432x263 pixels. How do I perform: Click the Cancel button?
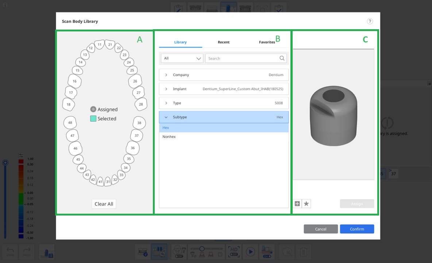321,229
